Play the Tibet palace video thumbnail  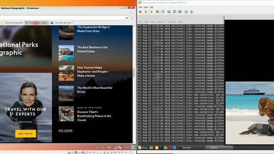[x=66, y=114]
